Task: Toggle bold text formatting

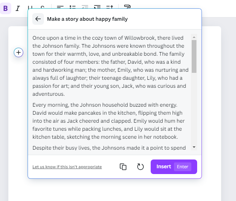Action: [x=5, y=7]
